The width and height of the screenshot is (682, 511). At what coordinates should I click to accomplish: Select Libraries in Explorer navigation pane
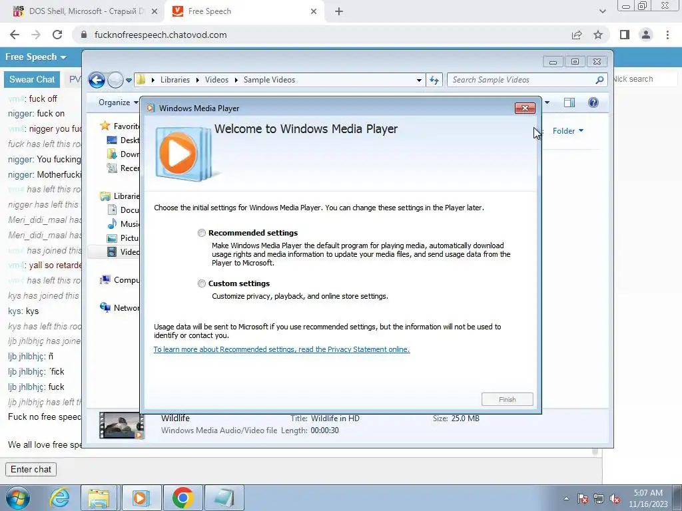click(x=120, y=196)
